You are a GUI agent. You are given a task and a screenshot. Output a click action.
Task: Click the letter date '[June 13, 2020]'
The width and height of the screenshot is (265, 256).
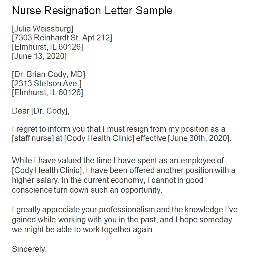39,56
